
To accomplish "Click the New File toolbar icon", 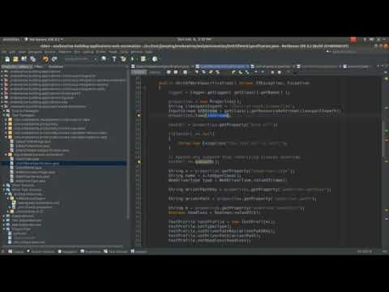I will 7,59.
